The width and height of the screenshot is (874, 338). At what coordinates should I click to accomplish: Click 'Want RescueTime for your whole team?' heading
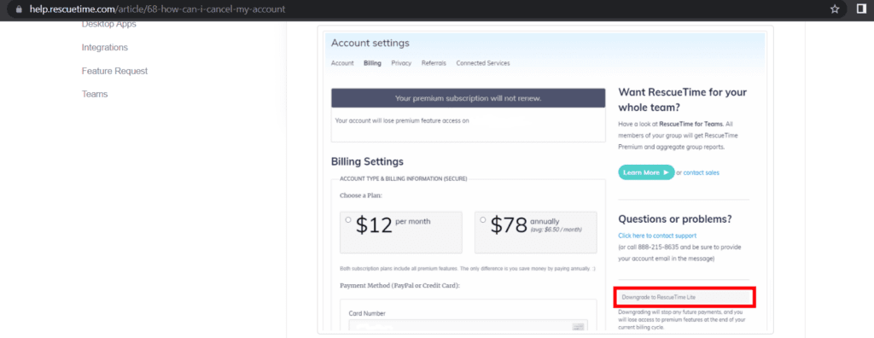(x=682, y=99)
